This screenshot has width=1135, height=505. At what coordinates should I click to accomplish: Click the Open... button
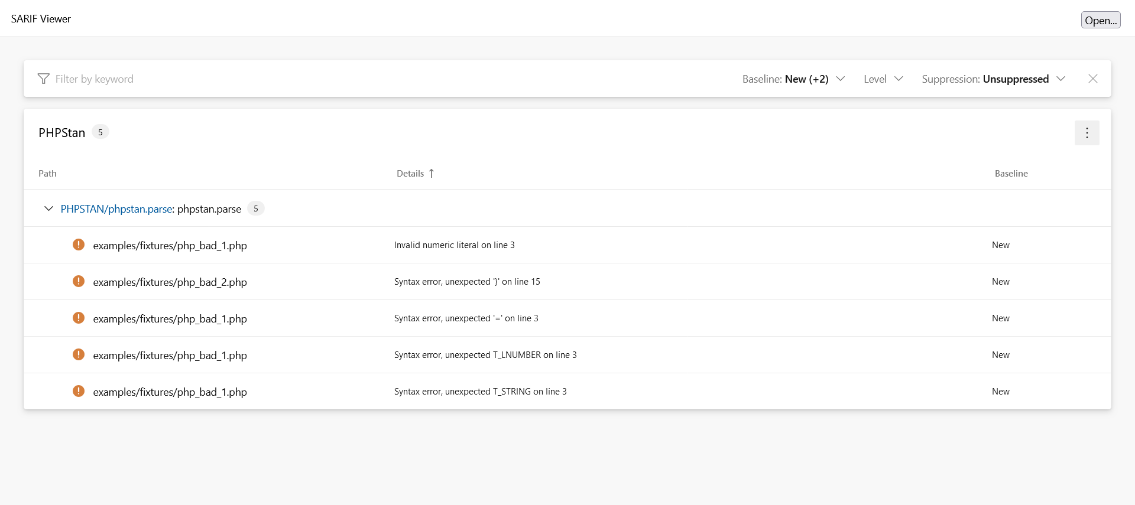pyautogui.click(x=1101, y=20)
